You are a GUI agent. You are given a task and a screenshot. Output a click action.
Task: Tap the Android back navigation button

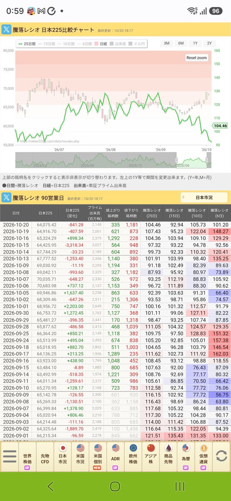click(x=50, y=486)
